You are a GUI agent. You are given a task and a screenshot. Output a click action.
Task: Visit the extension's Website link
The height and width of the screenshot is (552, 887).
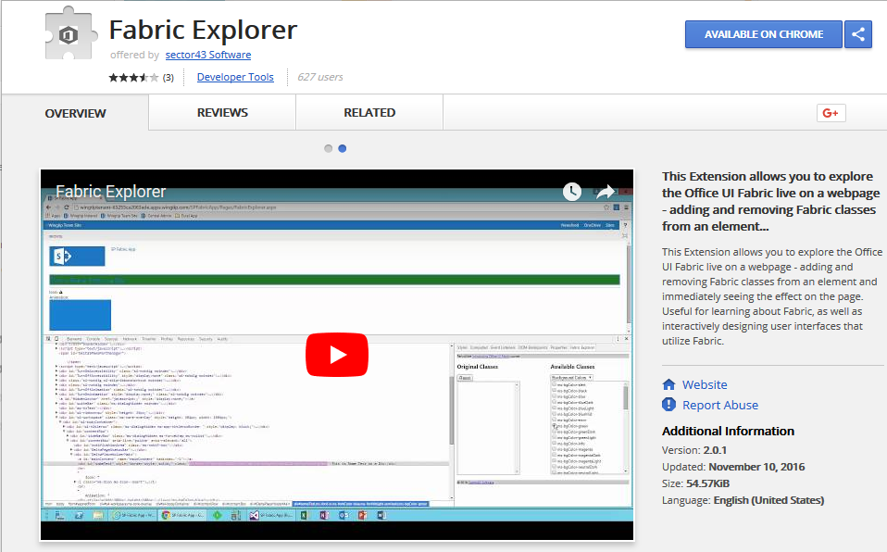tap(705, 385)
